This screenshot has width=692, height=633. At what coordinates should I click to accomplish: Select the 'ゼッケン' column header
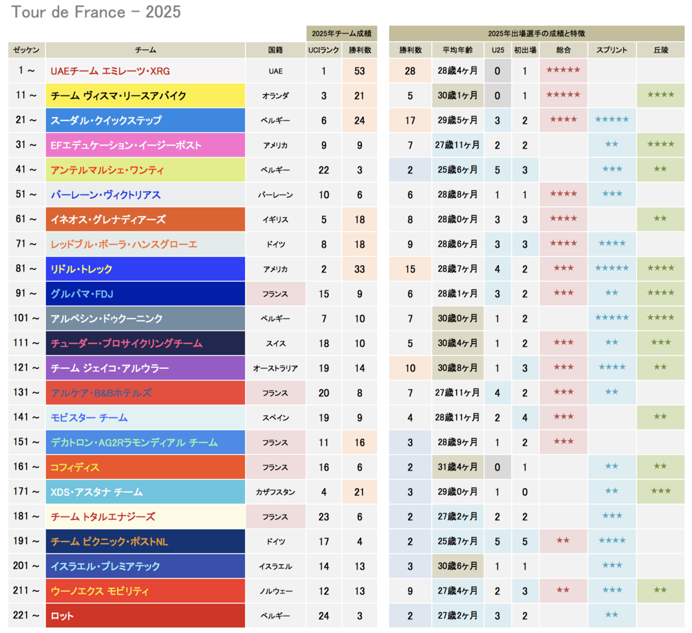(27, 50)
